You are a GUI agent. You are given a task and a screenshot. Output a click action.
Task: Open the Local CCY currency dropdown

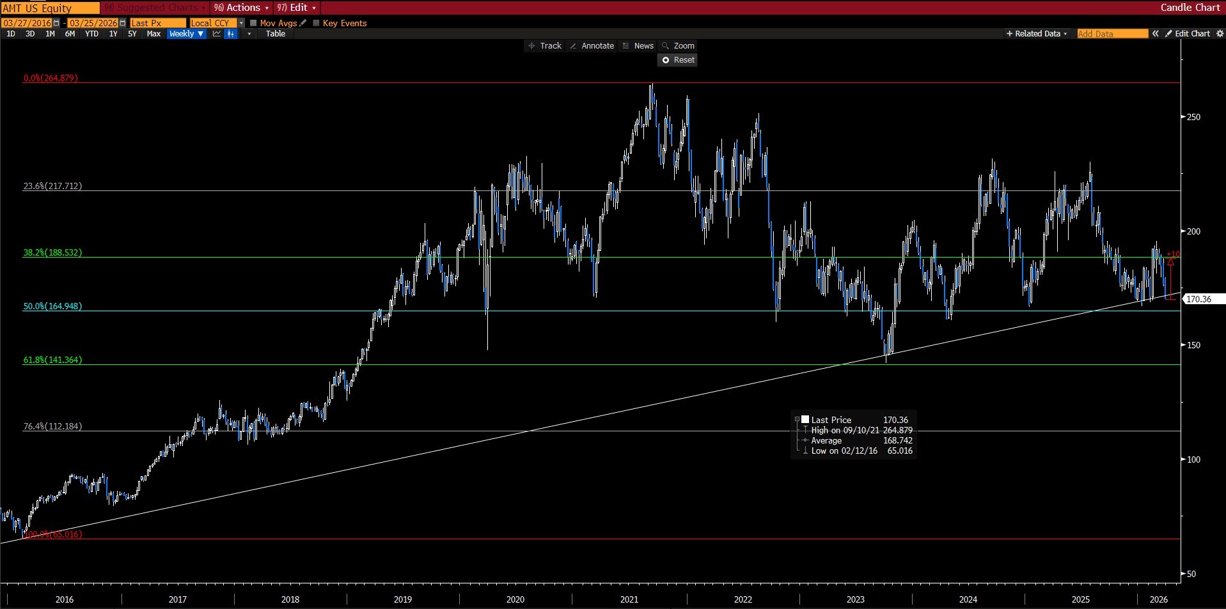tap(241, 23)
